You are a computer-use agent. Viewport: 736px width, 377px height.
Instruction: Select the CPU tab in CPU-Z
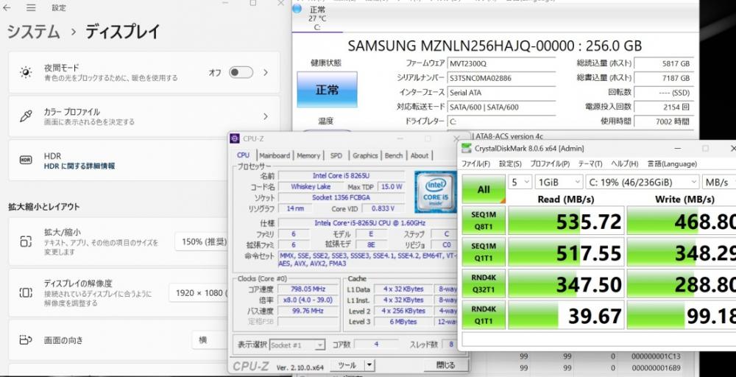(x=243, y=155)
